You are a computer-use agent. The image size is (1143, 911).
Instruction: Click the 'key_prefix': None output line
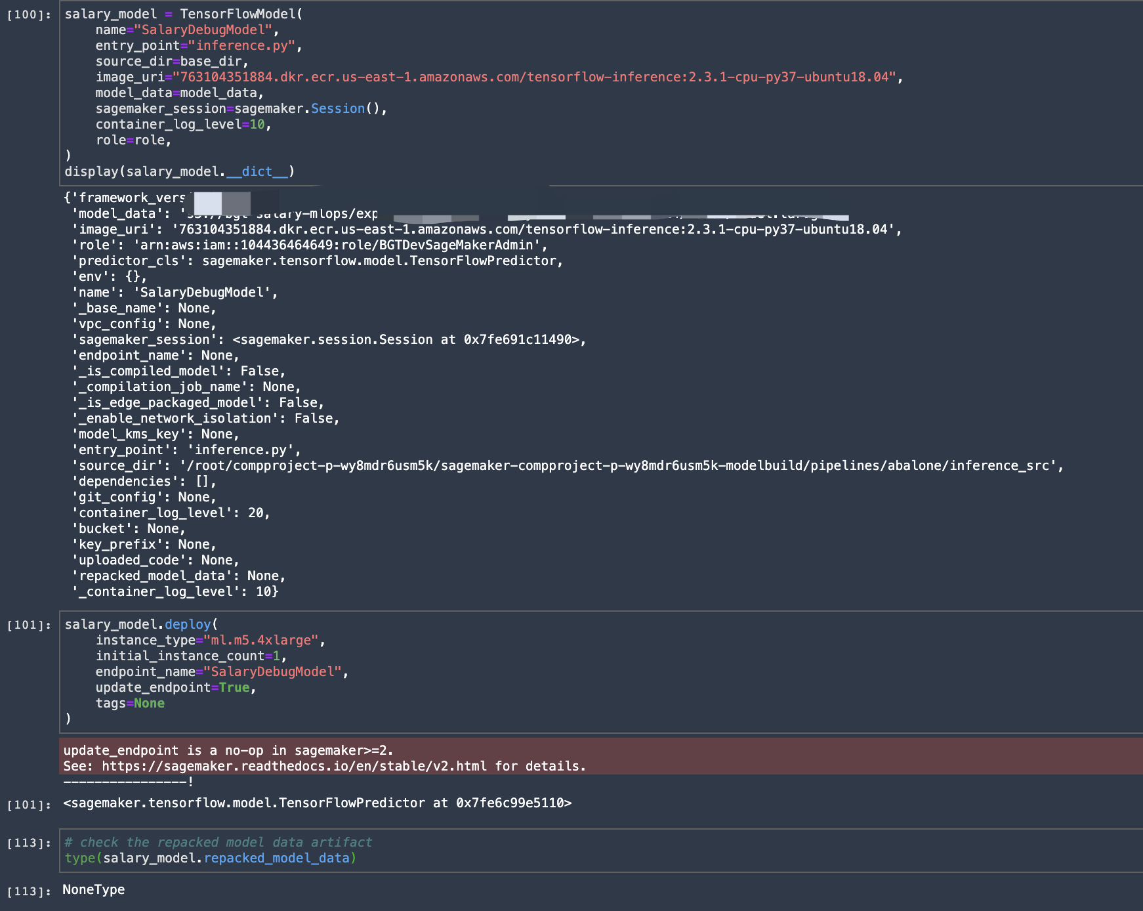(x=144, y=544)
